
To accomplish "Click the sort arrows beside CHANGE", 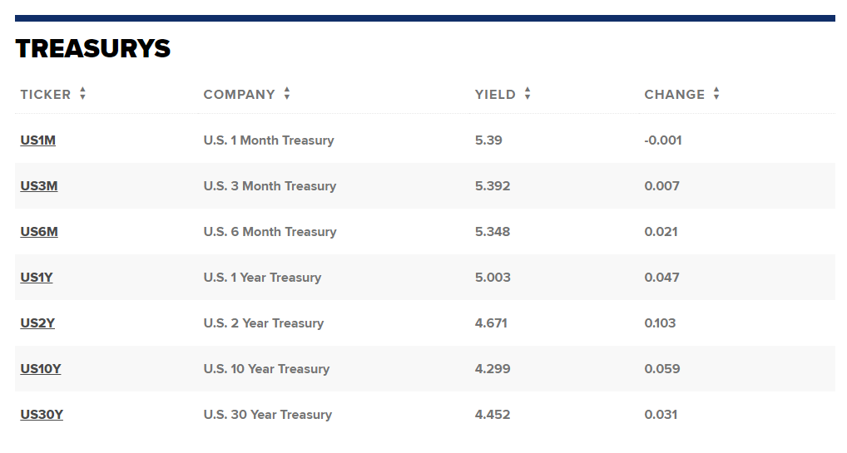I will pyautogui.click(x=716, y=94).
